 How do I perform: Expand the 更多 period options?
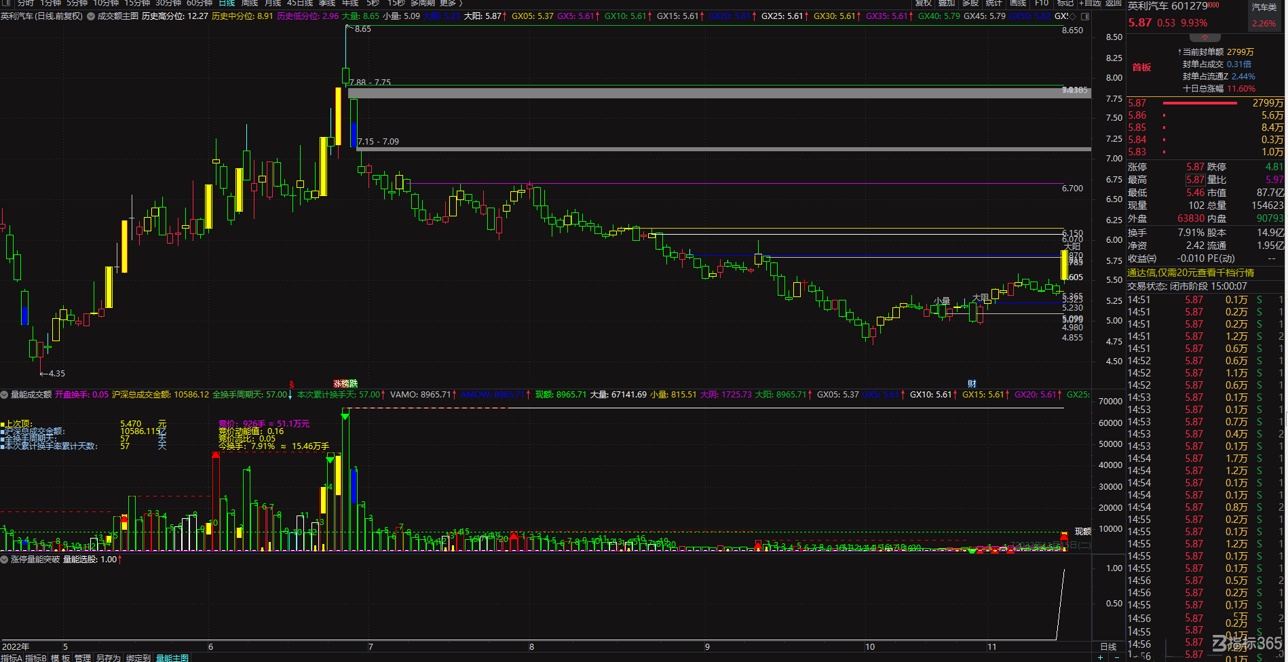pyautogui.click(x=451, y=3)
